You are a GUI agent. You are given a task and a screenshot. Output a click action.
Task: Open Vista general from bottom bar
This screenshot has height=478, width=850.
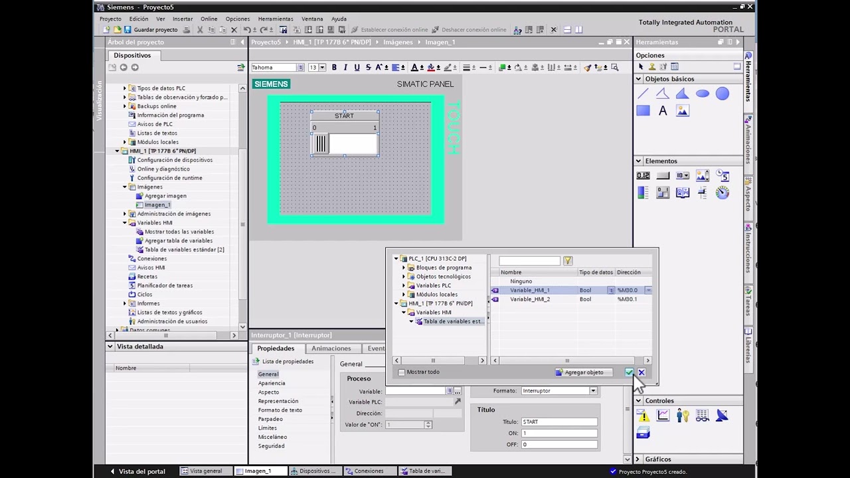click(206, 471)
